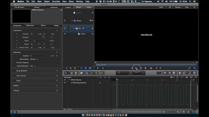Enable the Crop checkbox
Image resolution: width=209 pixels, height=117 pixels.
(14, 81)
